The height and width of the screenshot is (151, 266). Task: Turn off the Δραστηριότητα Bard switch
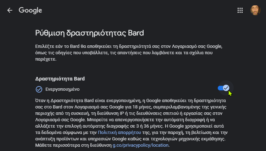tap(223, 88)
